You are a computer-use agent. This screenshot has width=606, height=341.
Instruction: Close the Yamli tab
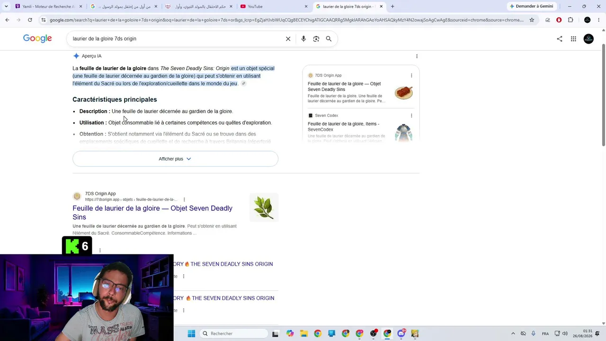coord(80,7)
